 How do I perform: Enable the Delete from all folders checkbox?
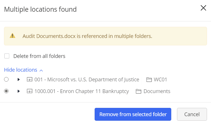7,56
